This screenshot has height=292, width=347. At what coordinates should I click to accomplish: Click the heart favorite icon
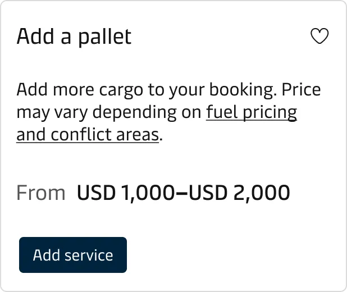coord(319,37)
